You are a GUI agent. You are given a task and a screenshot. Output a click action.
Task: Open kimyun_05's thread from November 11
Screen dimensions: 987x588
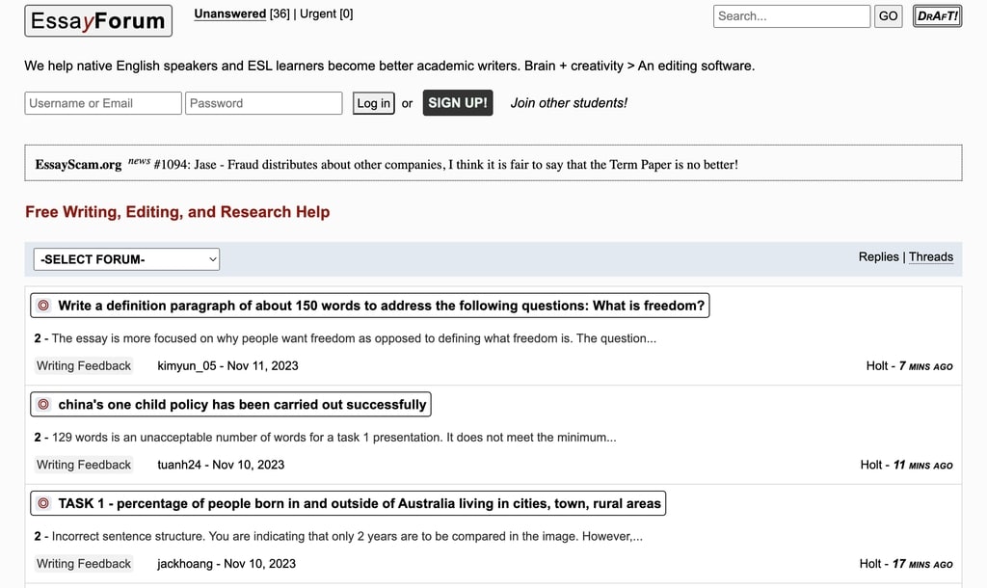point(227,365)
